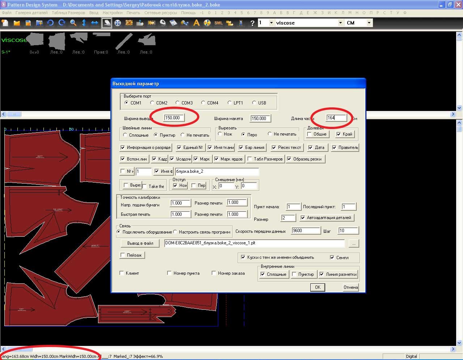Image resolution: width=463 pixels, height=360 pixels.
Task: Click the Отмена button
Action: click(351, 287)
